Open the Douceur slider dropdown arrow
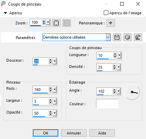This screenshot has width=146, height=139. point(54,61)
